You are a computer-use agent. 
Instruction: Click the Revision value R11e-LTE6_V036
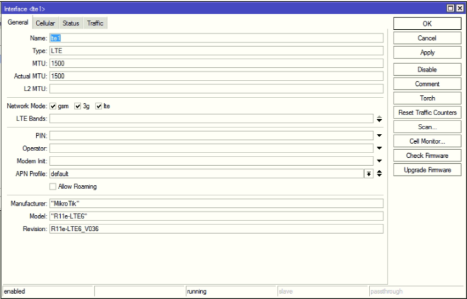216,229
